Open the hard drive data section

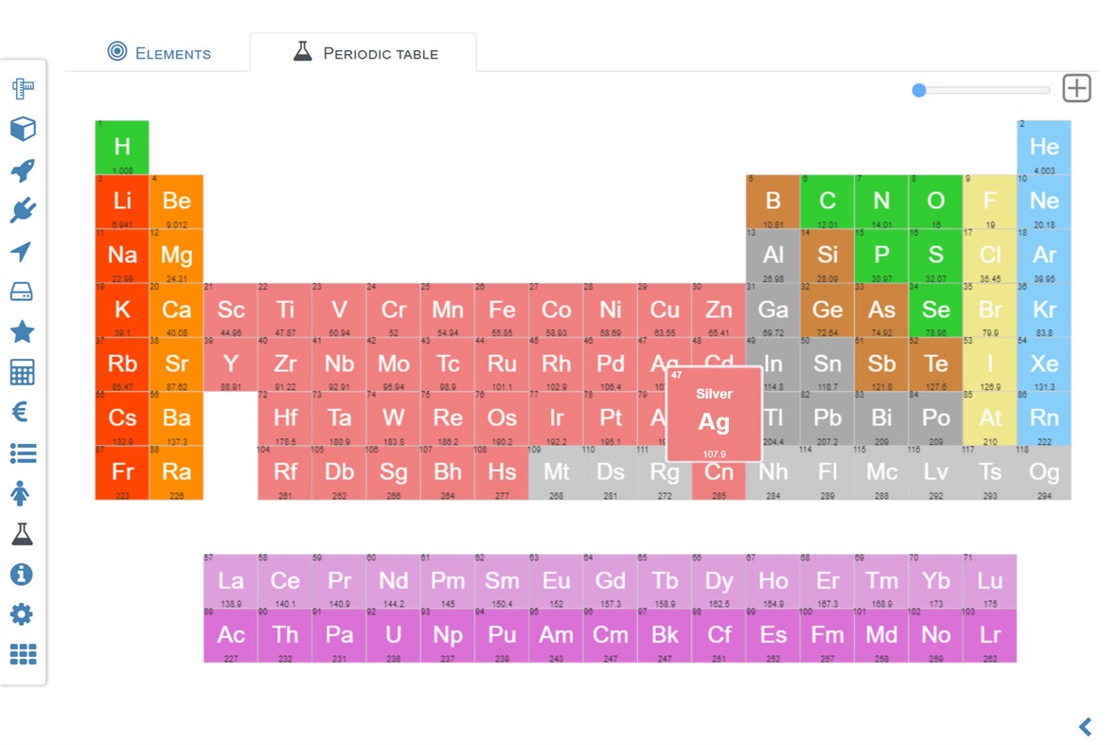click(x=23, y=292)
